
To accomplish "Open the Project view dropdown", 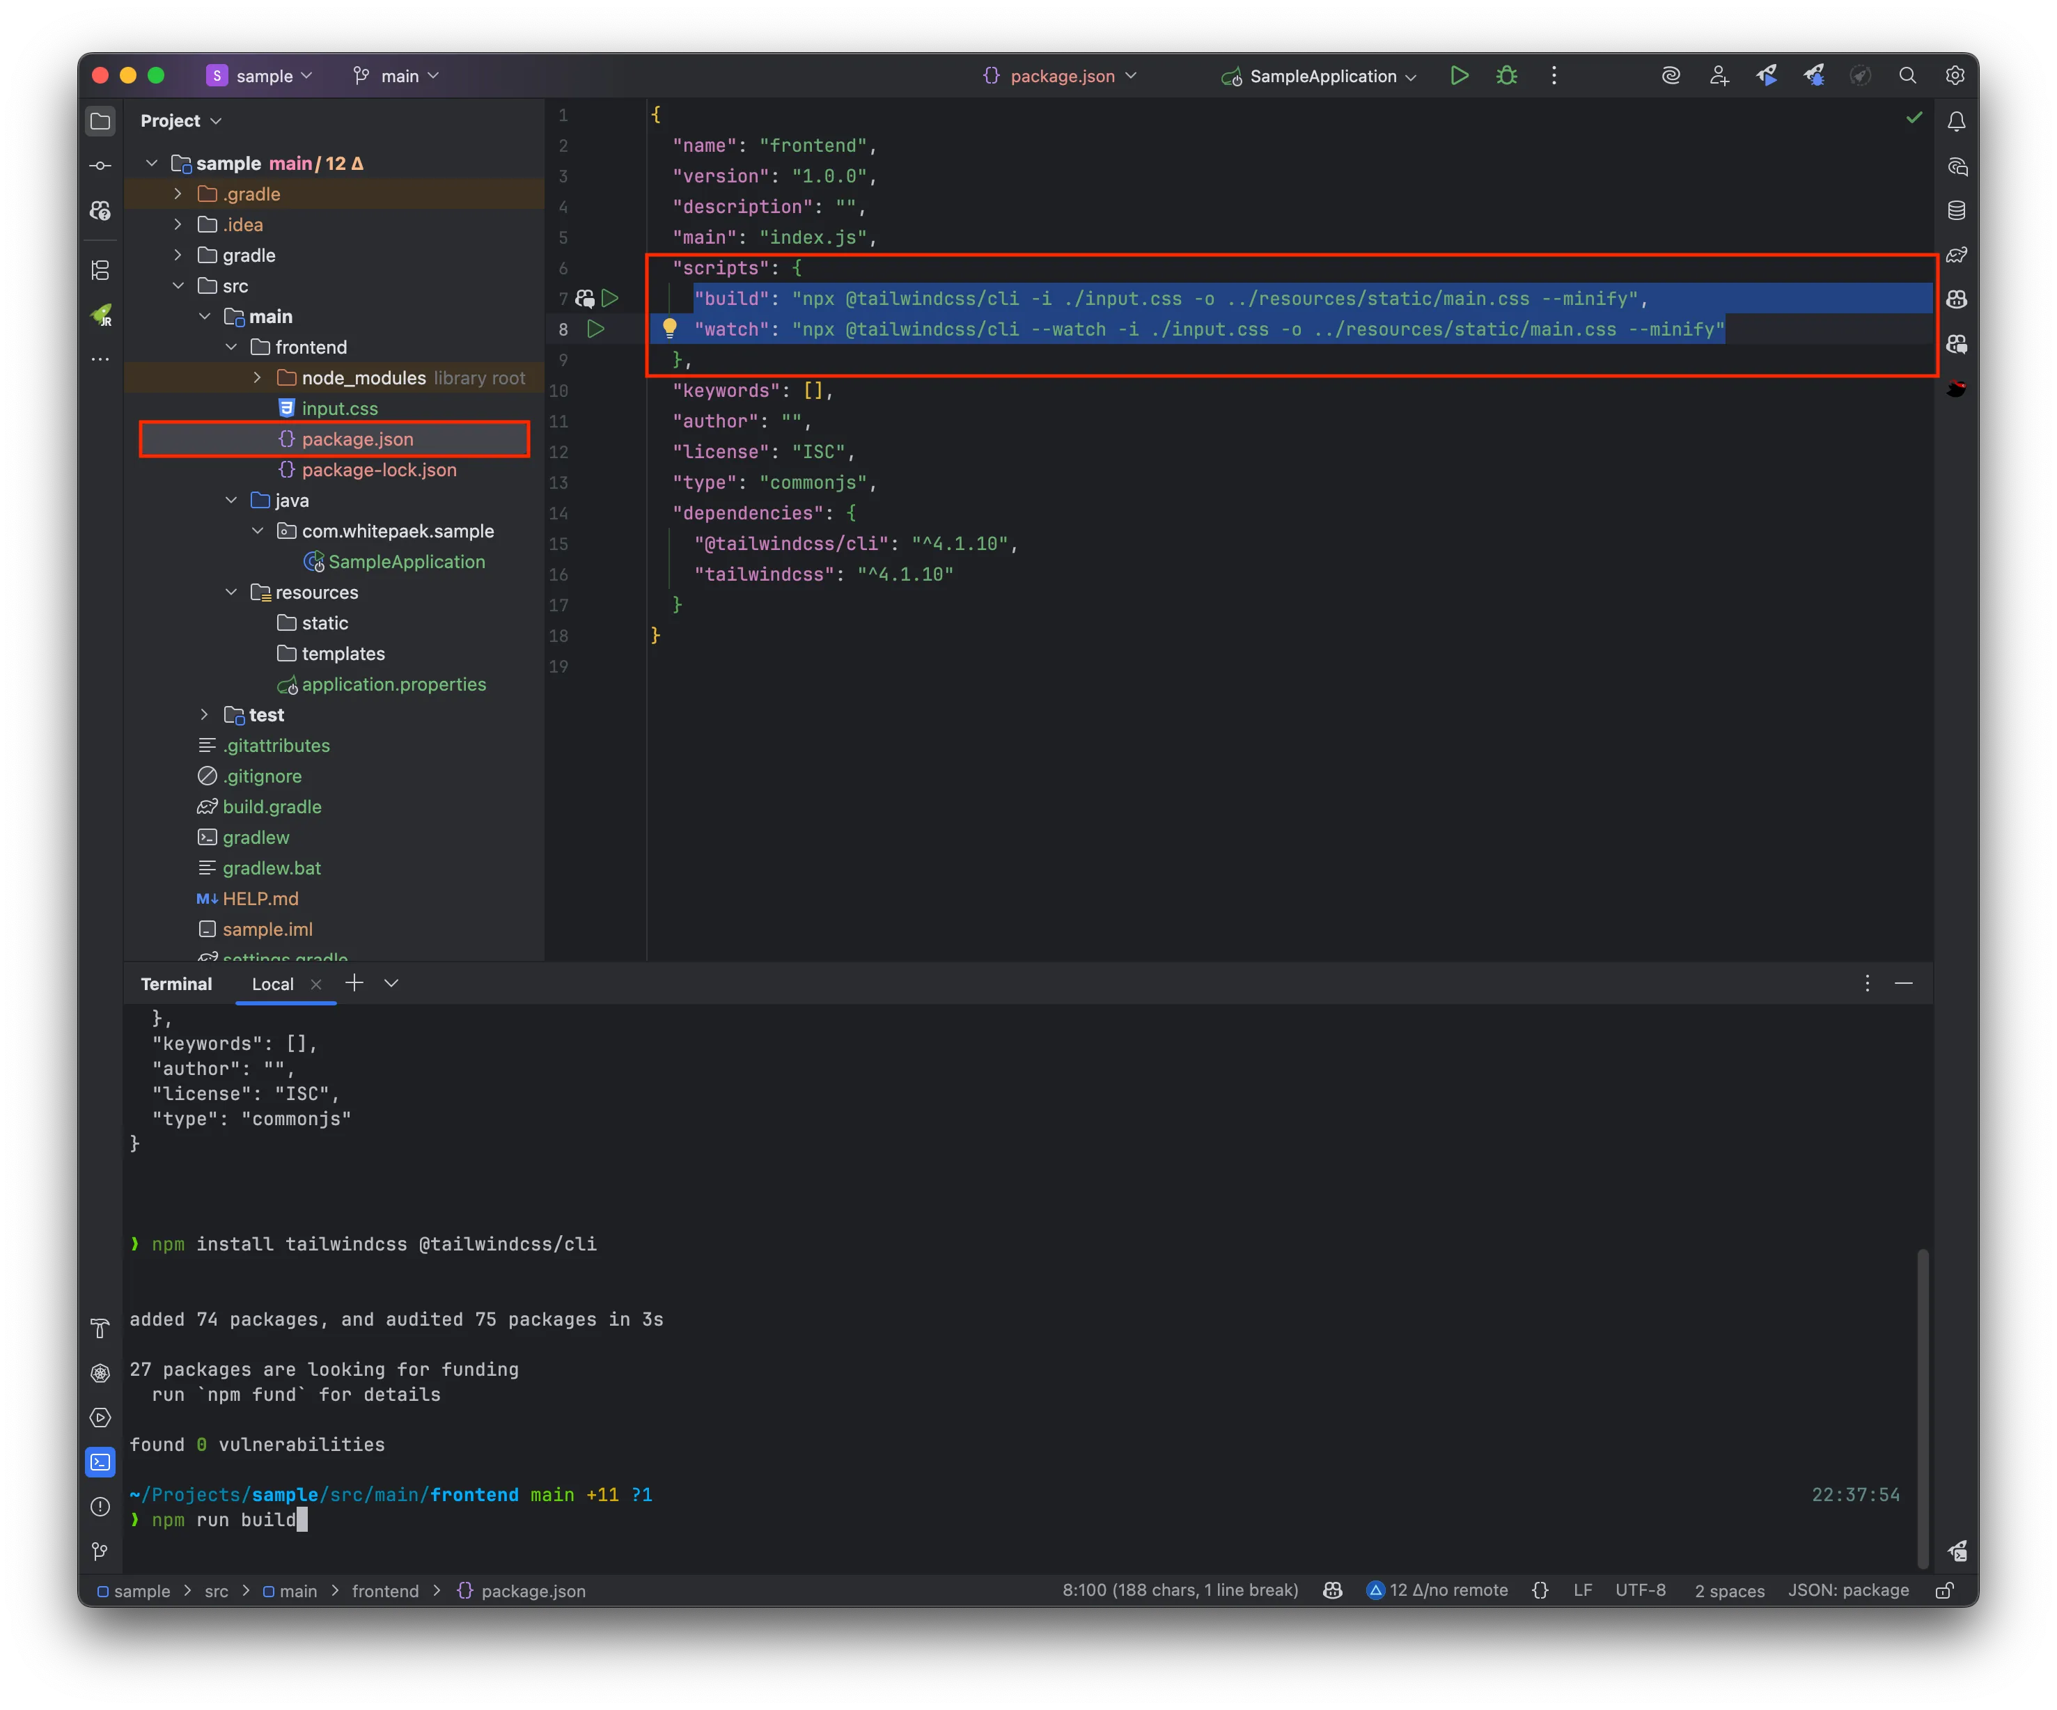I will pos(181,120).
